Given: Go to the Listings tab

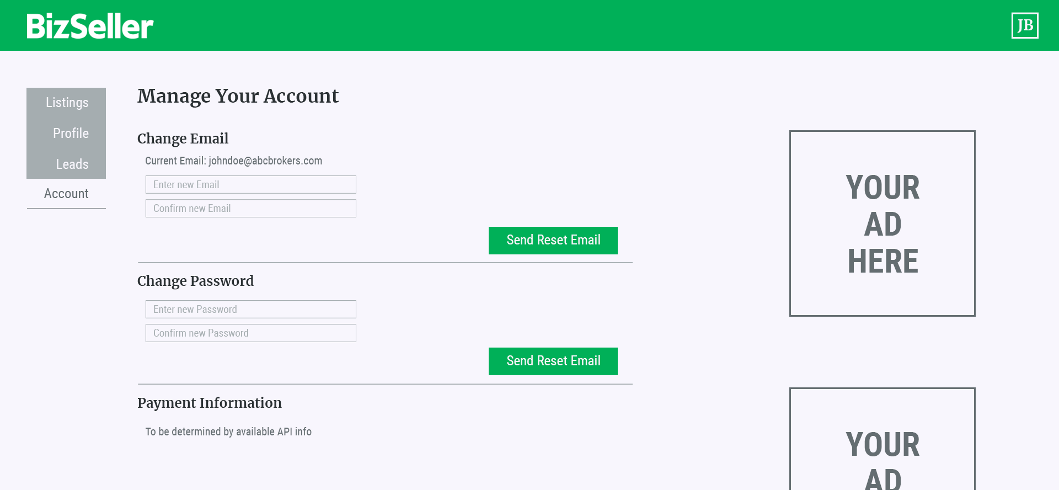Looking at the screenshot, I should (x=66, y=103).
